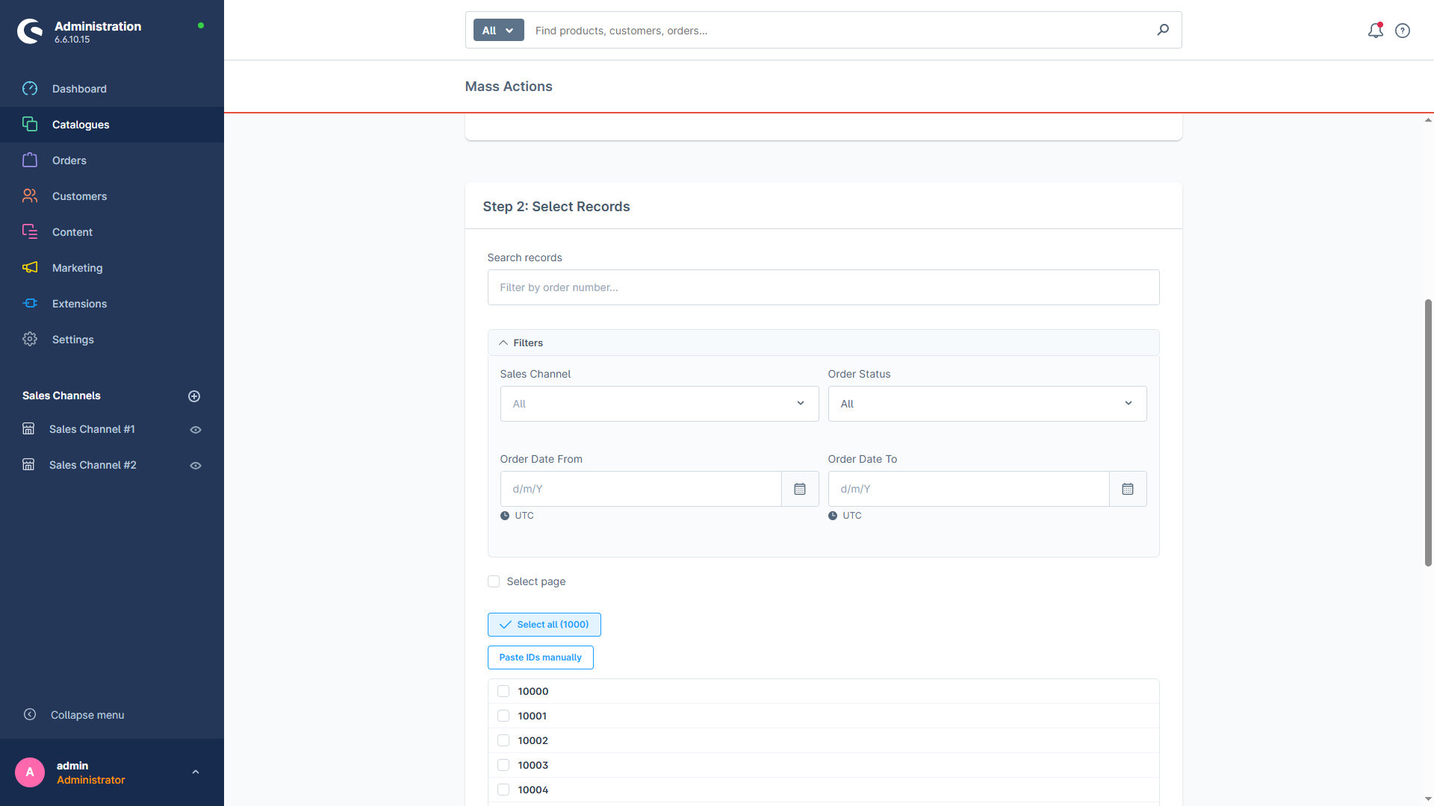1434x806 pixels.
Task: Toggle visibility eye for Sales Channel #1
Action: pos(196,430)
